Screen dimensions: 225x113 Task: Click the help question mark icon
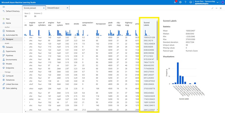(185, 2)
